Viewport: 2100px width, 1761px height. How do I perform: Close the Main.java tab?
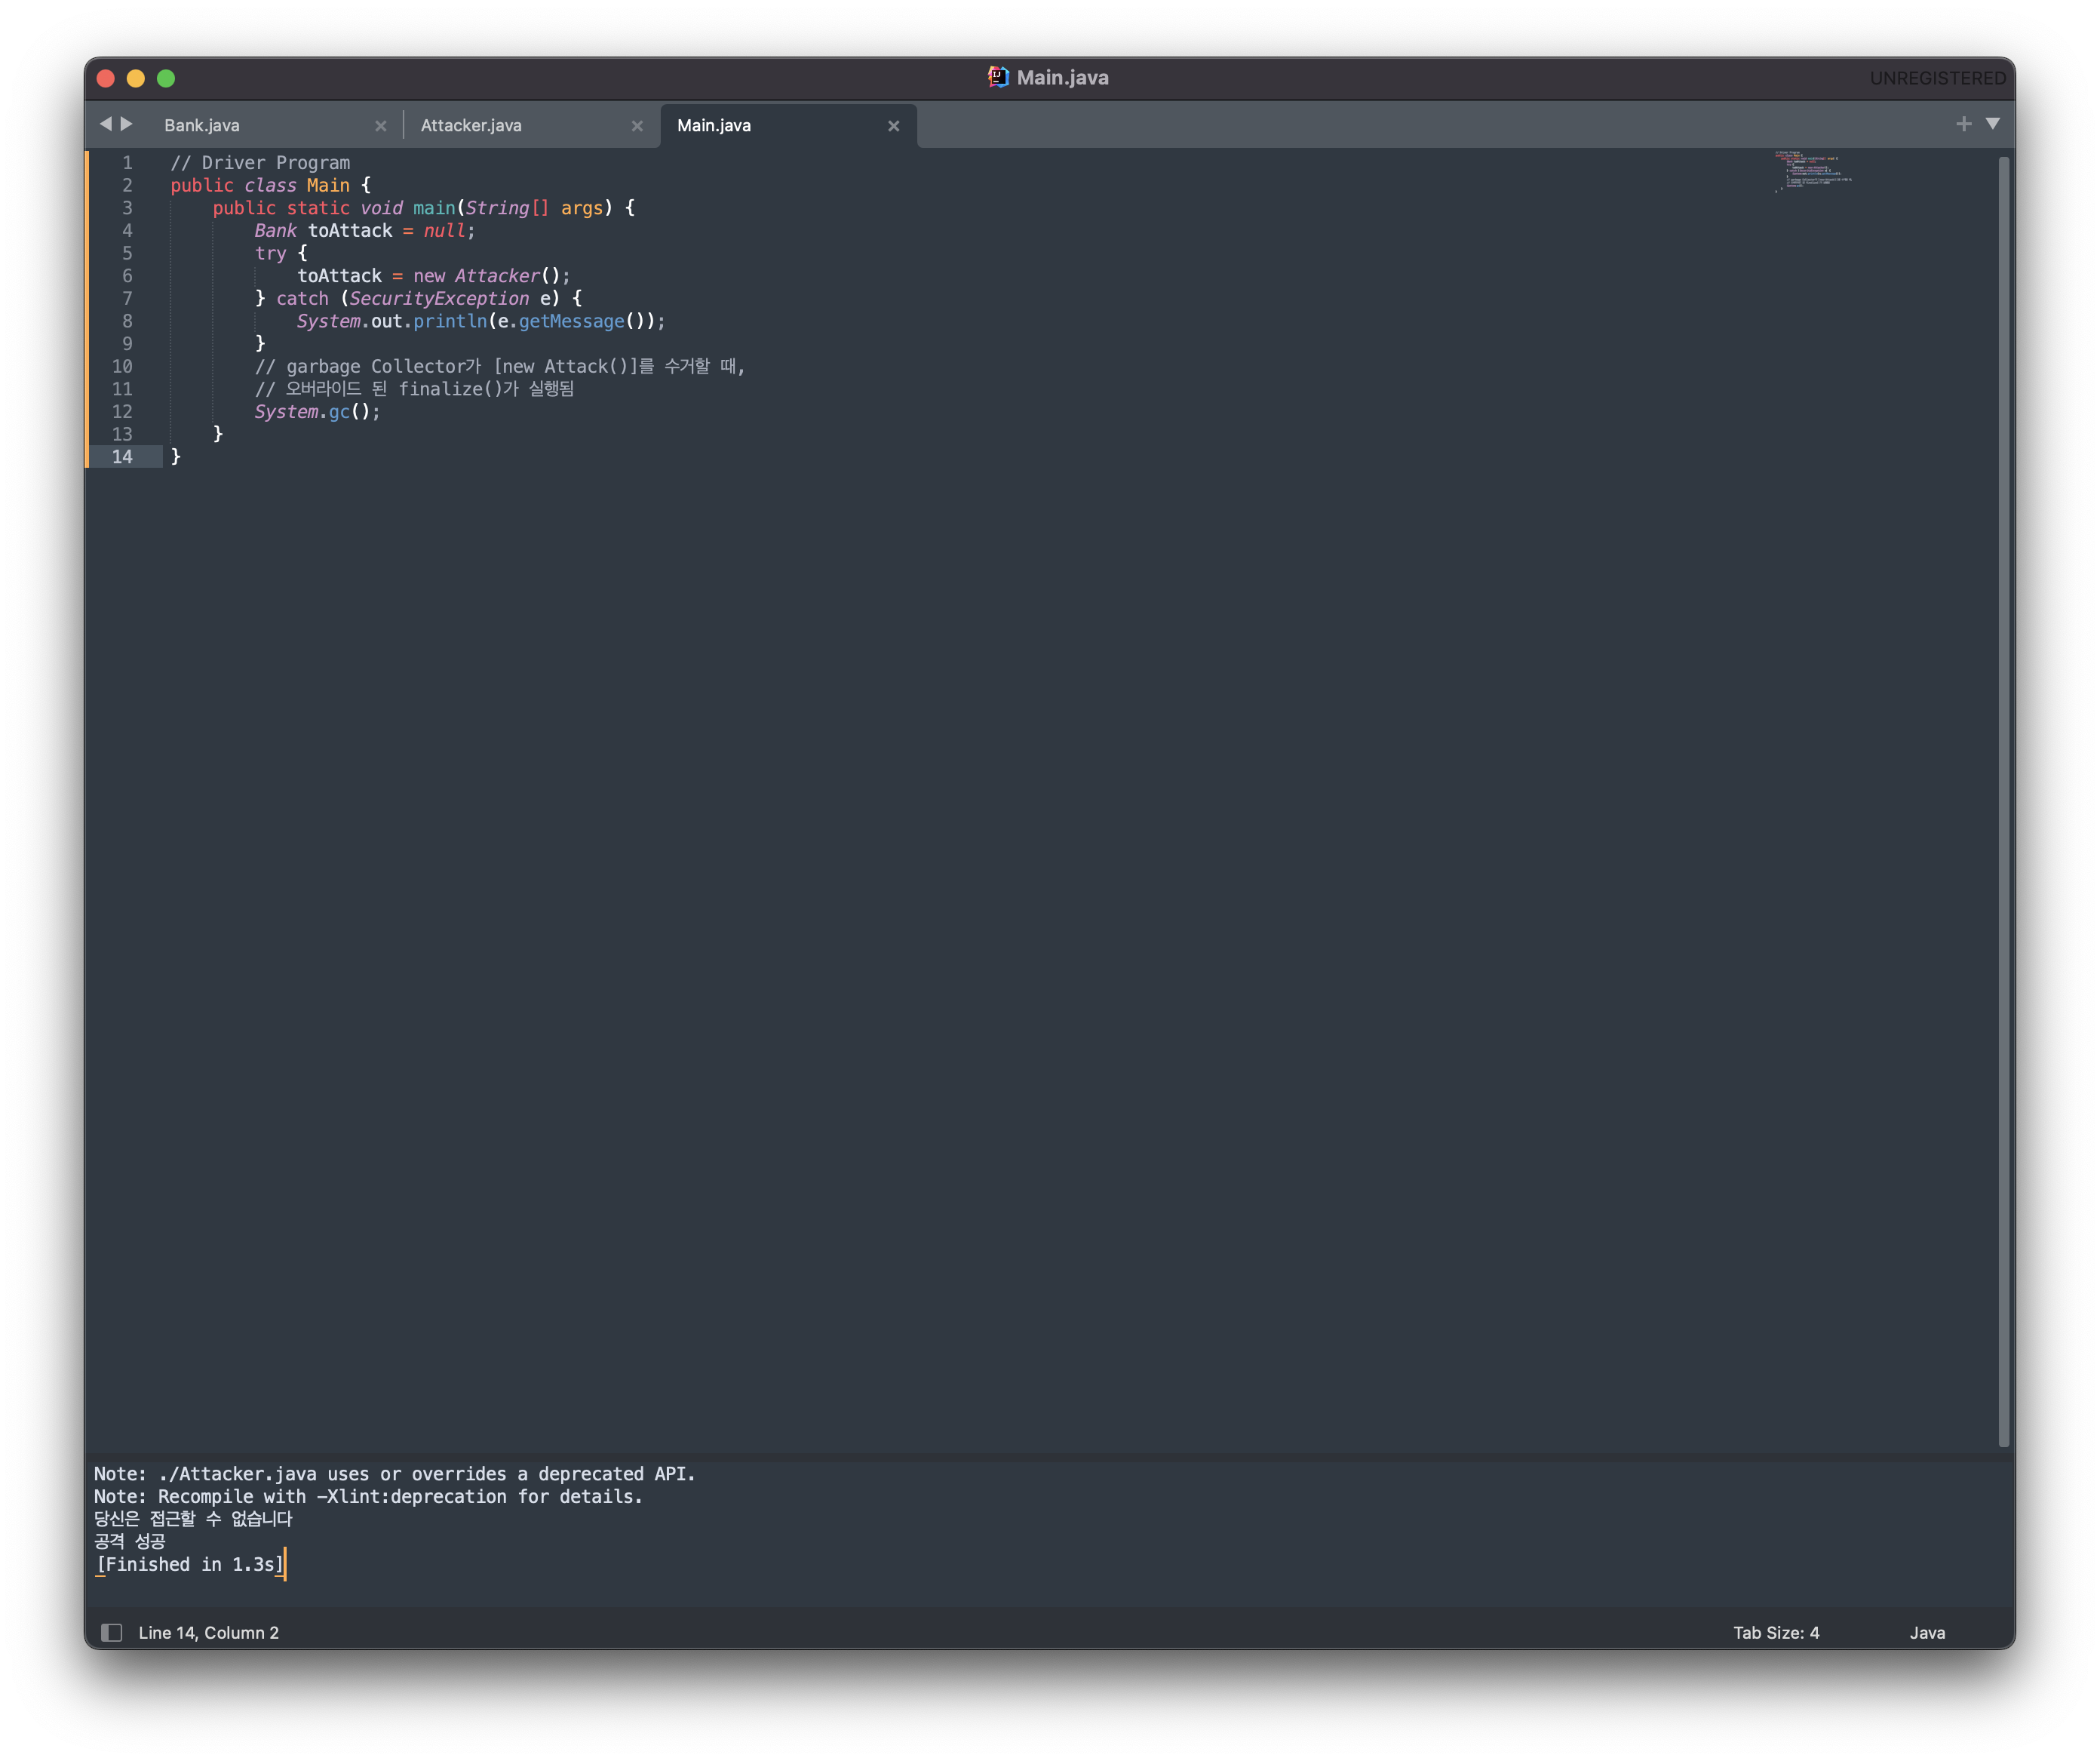(x=894, y=126)
